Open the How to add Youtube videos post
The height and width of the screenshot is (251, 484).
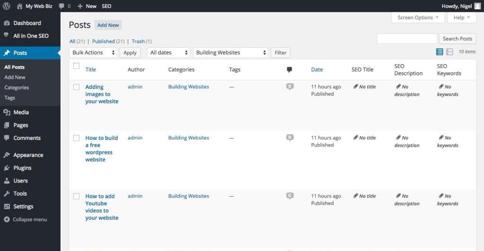[102, 207]
